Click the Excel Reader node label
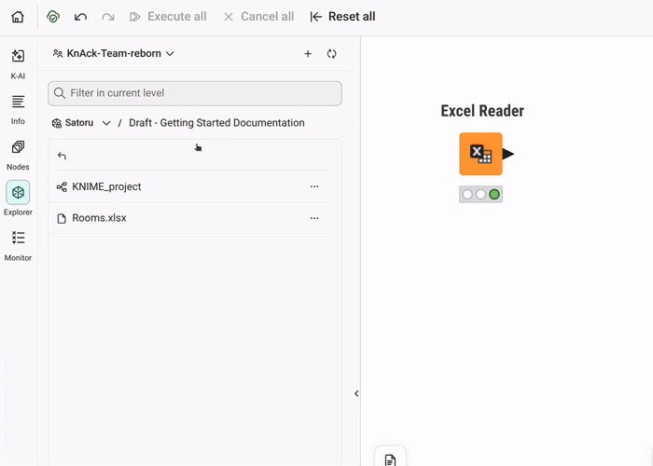The width and height of the screenshot is (653, 466). tap(482, 111)
